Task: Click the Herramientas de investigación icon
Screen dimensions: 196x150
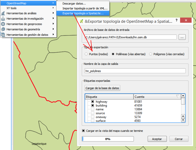Action: [3, 19]
